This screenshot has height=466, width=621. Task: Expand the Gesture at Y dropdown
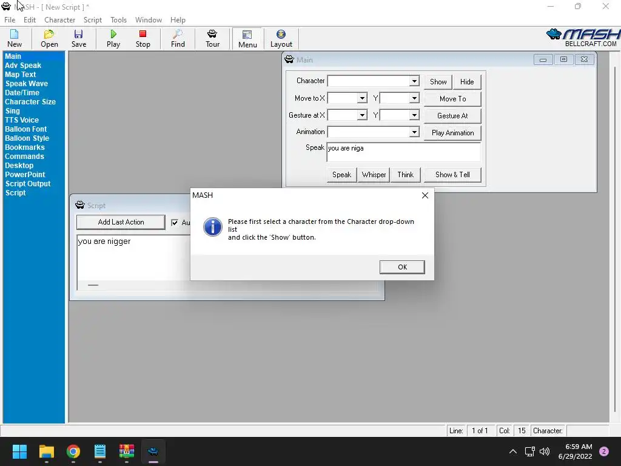(x=414, y=115)
